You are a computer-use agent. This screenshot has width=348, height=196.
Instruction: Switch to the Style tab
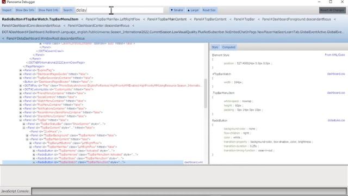coord(215,47)
